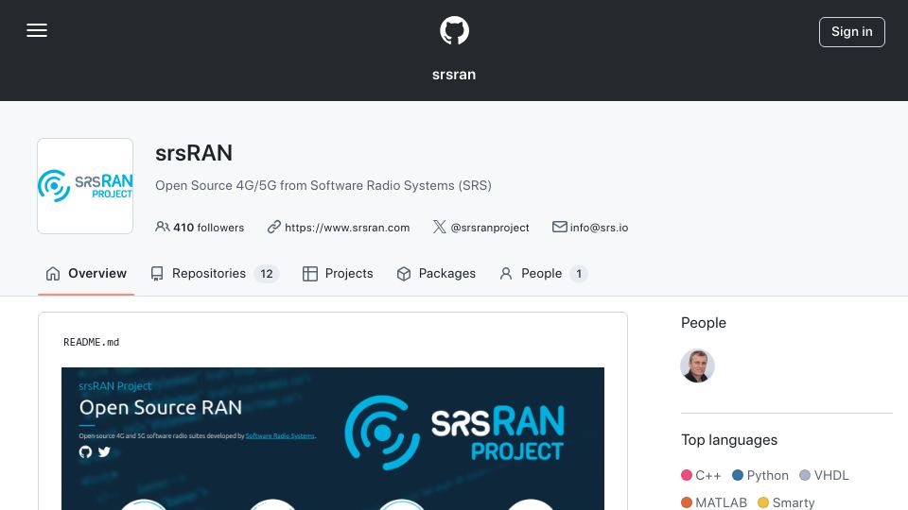
Task: Click the Packages box icon
Action: pos(404,274)
